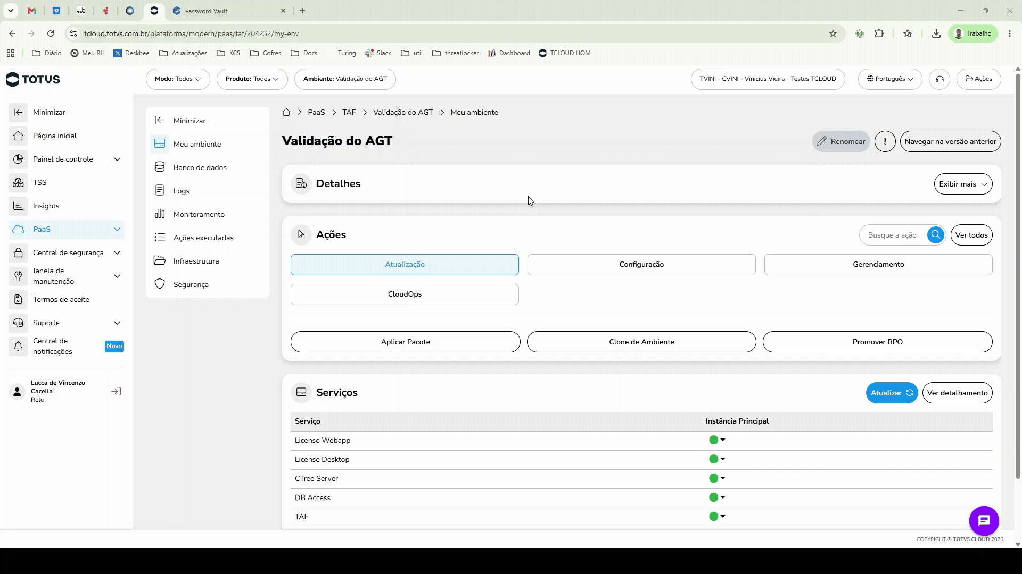1022x574 pixels.
Task: Click the Busque a ação search field
Action: [x=894, y=235]
